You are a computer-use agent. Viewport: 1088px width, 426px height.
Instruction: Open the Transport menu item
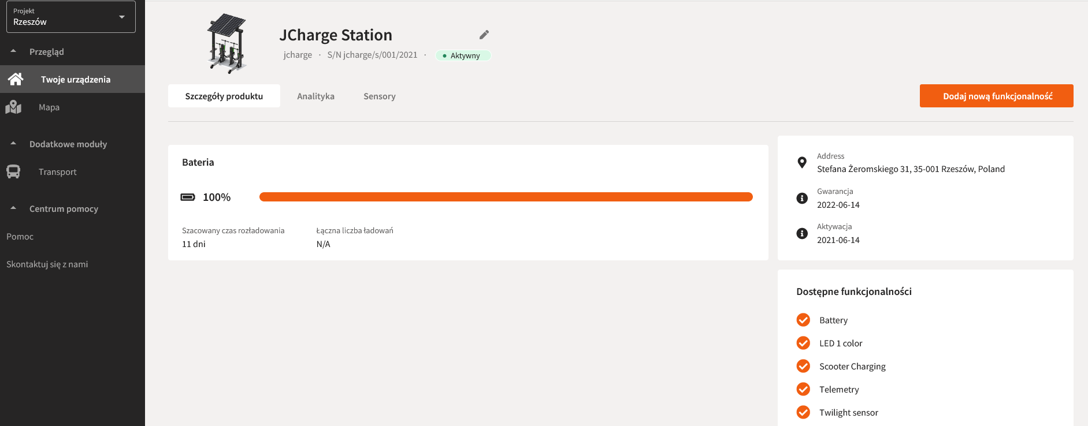(72, 171)
